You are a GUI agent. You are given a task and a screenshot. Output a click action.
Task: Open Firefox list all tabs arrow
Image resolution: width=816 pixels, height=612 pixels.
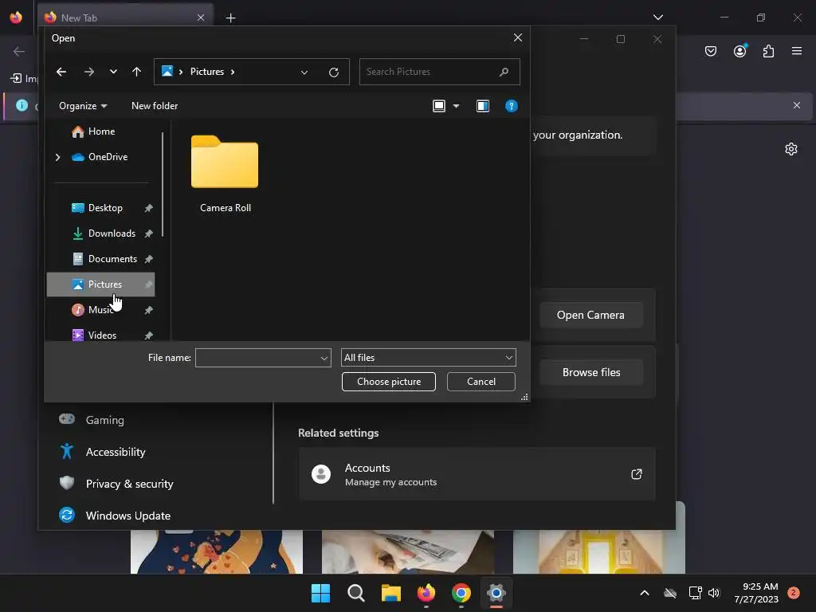[658, 18]
